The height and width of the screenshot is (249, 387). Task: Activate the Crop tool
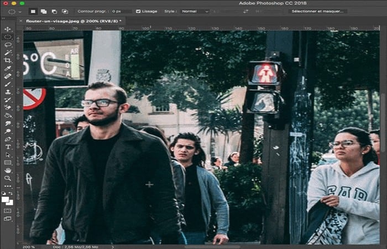click(8, 60)
